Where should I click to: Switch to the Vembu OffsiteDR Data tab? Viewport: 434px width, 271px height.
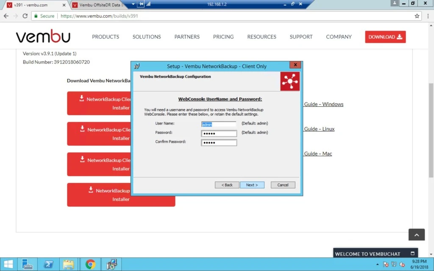(x=98, y=5)
